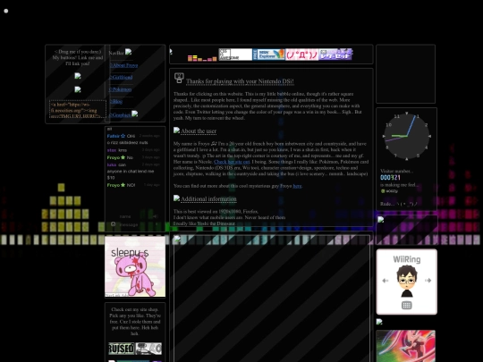Open the About Froyo nav link
483x362 pixels.
tap(123, 65)
